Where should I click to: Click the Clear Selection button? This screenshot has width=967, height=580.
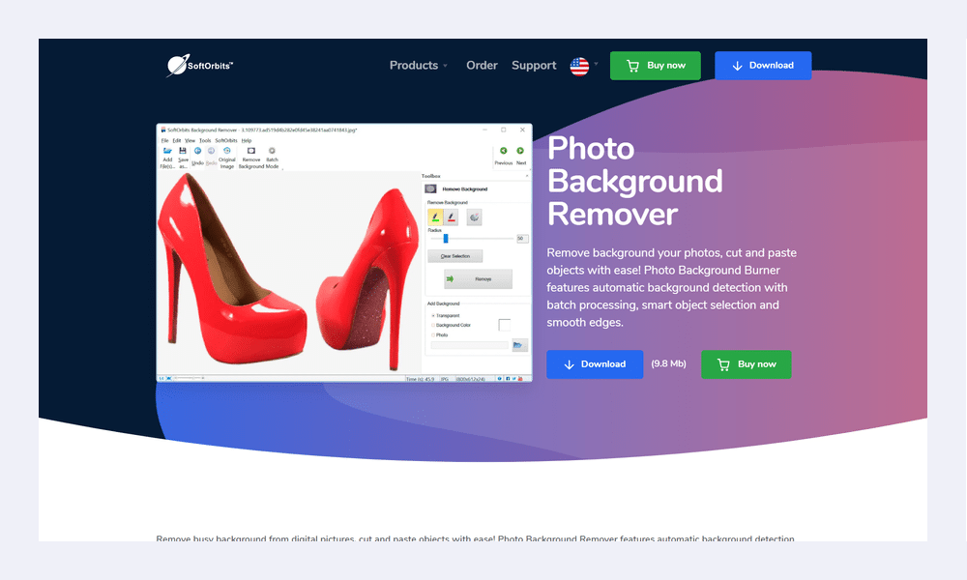(x=455, y=256)
